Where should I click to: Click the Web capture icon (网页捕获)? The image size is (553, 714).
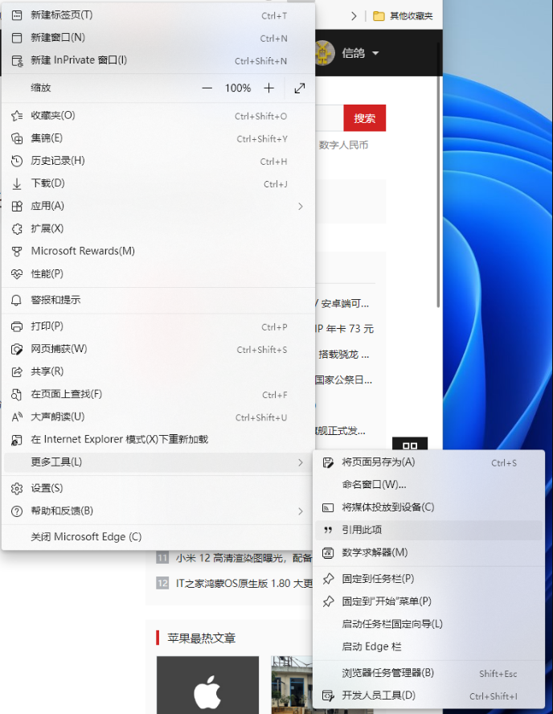(x=17, y=349)
